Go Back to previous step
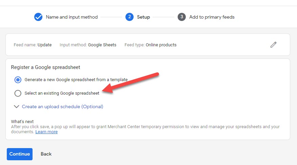Screen dimensions: 297x165 (x=46, y=154)
